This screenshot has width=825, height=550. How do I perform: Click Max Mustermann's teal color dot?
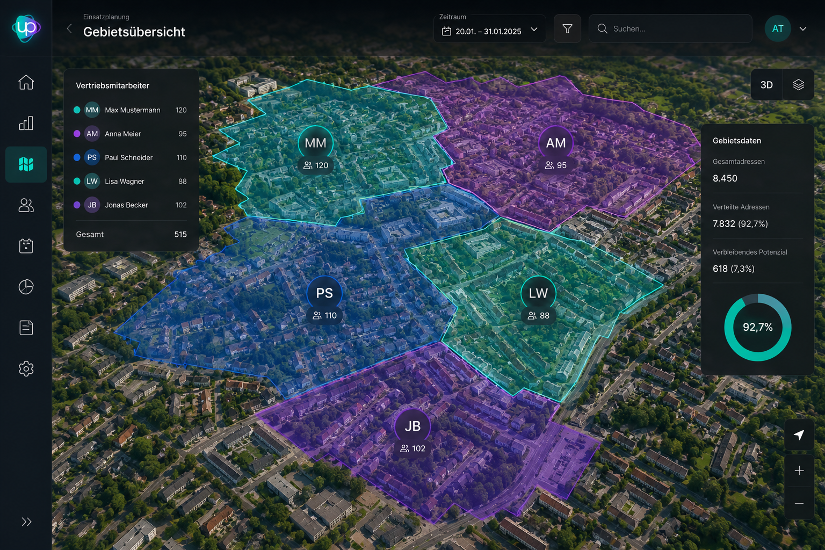coord(77,110)
